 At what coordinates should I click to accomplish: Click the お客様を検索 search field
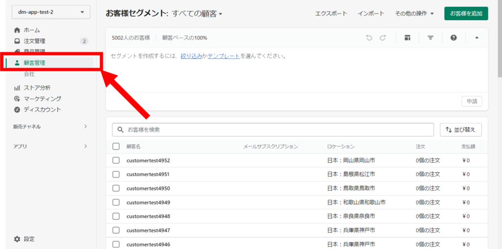point(273,130)
